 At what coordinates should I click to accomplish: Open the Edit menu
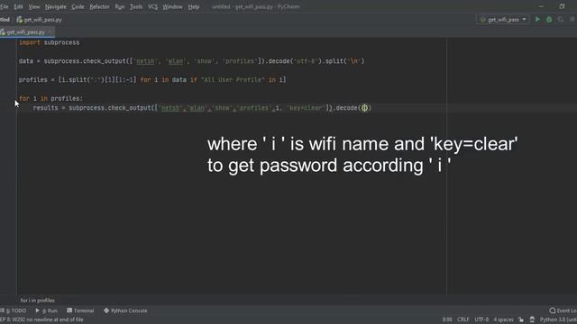click(18, 6)
